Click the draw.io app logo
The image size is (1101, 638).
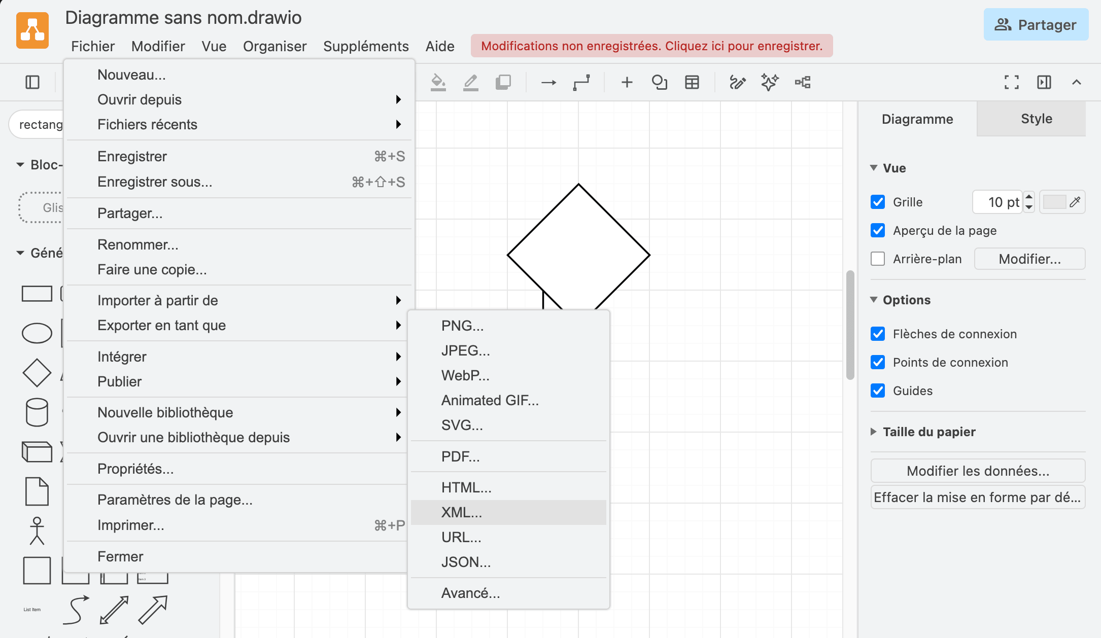pos(32,30)
